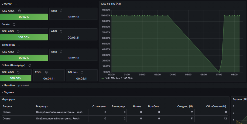Image resolution: width=247 pixels, height=124 pixels.
Task: Click info icon next to "Online (В очереди)"
Action: tap(30, 65)
